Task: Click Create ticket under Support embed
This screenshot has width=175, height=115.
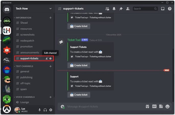Action: 79,95
